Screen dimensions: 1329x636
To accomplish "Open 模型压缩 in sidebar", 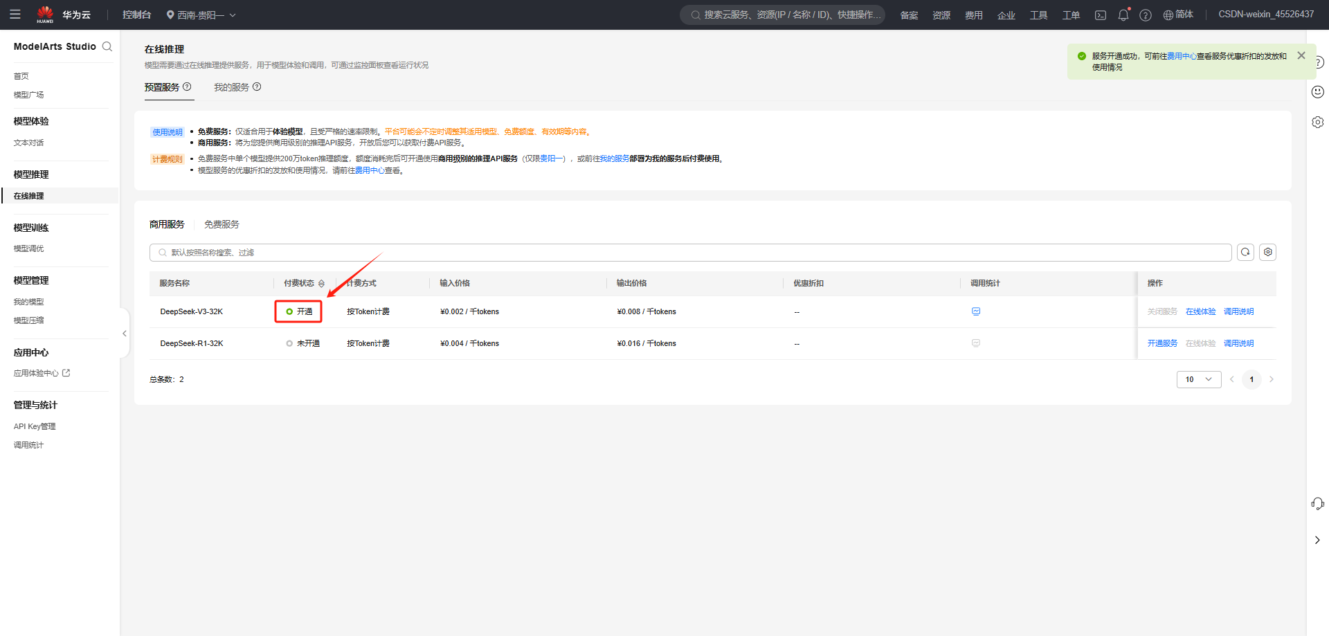I will coord(29,320).
